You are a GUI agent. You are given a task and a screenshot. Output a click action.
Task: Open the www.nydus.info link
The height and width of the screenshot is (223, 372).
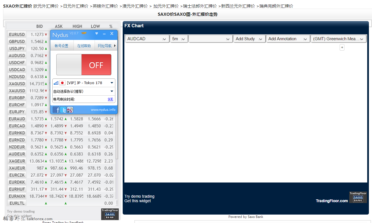tap(103, 110)
